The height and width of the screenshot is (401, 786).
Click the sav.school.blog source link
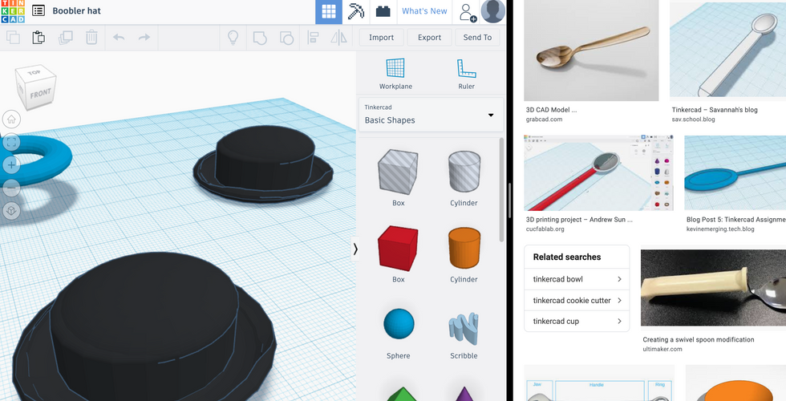tap(693, 119)
